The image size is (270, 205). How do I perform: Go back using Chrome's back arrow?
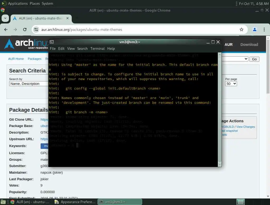click(x=6, y=30)
